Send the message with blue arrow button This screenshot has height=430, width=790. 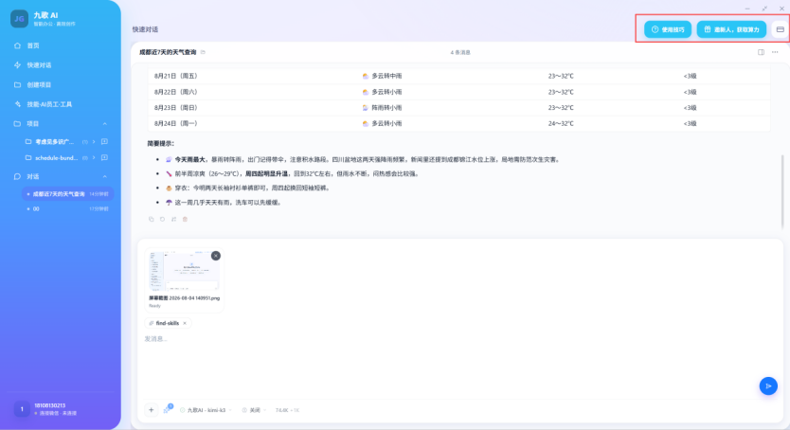coord(768,386)
